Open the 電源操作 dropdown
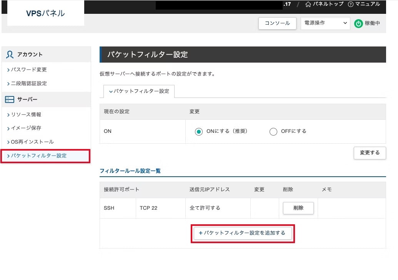 point(325,23)
